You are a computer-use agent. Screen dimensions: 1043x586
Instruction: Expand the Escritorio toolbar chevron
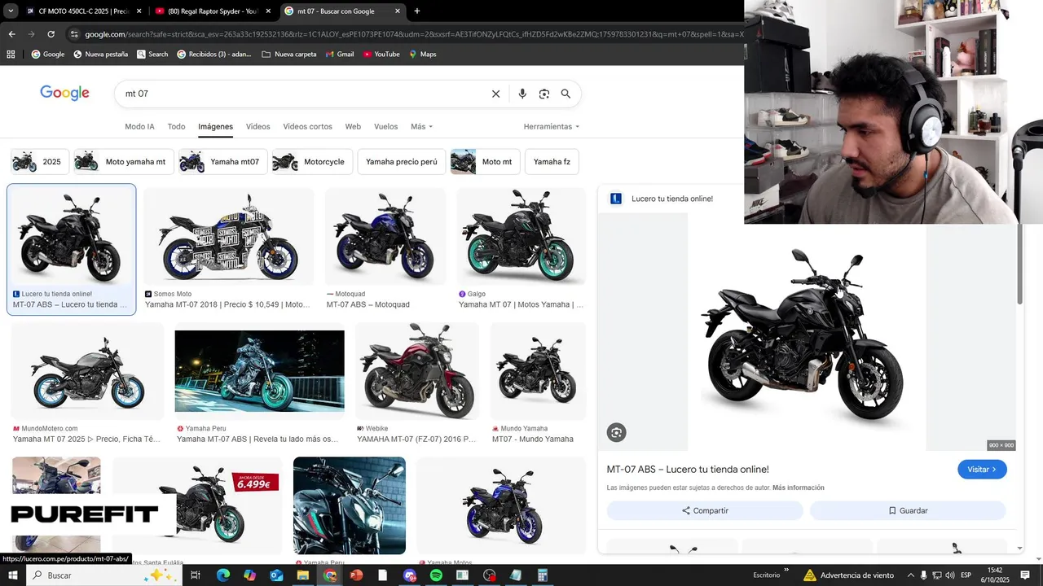pos(786,571)
